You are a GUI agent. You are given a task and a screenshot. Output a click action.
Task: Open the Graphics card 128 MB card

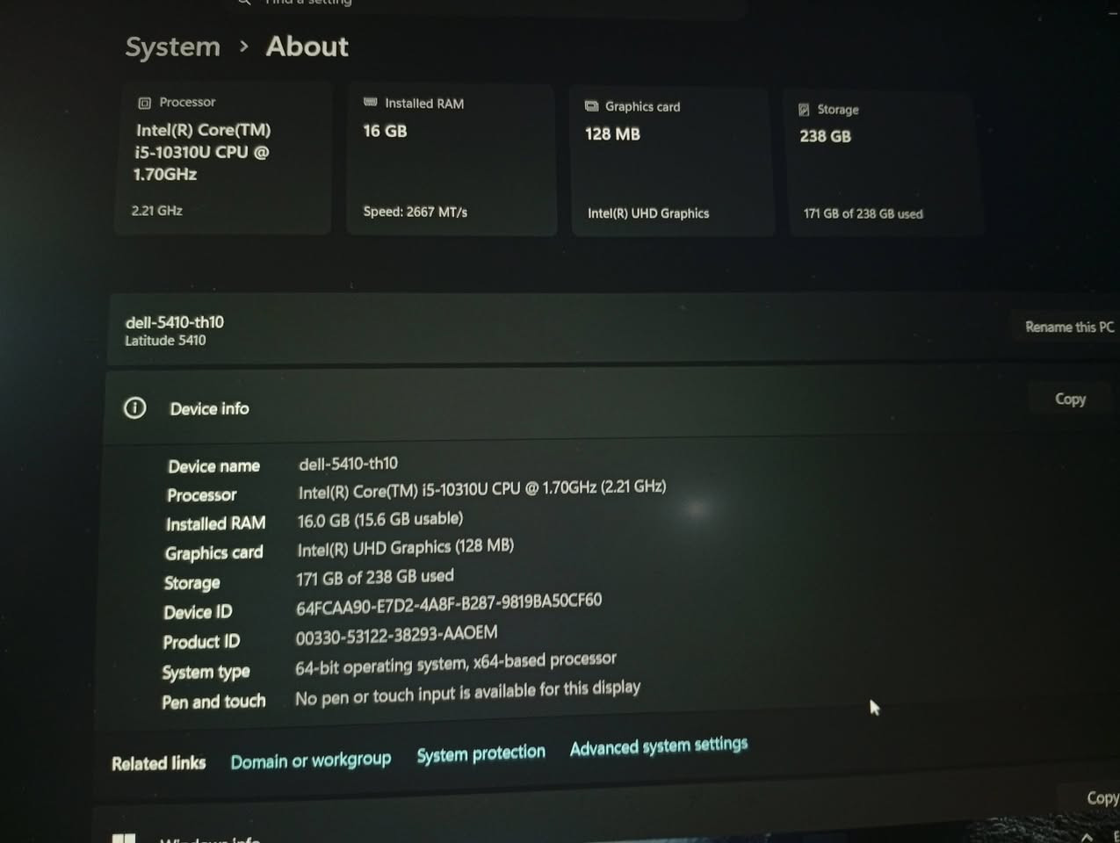672,162
